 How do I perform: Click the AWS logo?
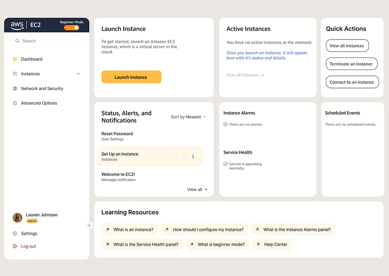pos(17,25)
